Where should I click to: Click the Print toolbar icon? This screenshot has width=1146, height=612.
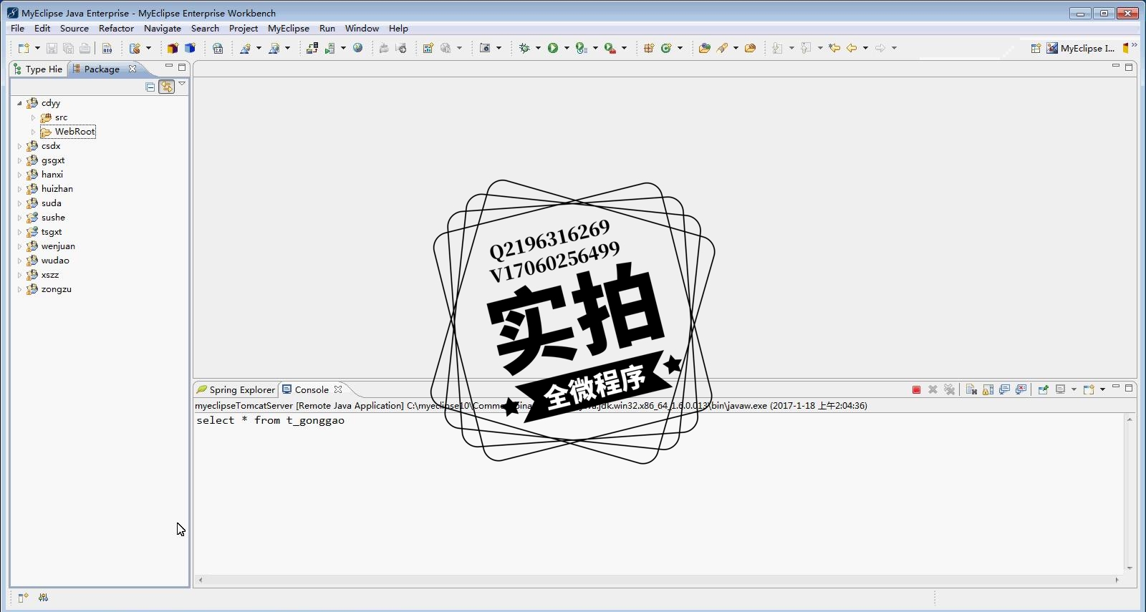point(85,48)
